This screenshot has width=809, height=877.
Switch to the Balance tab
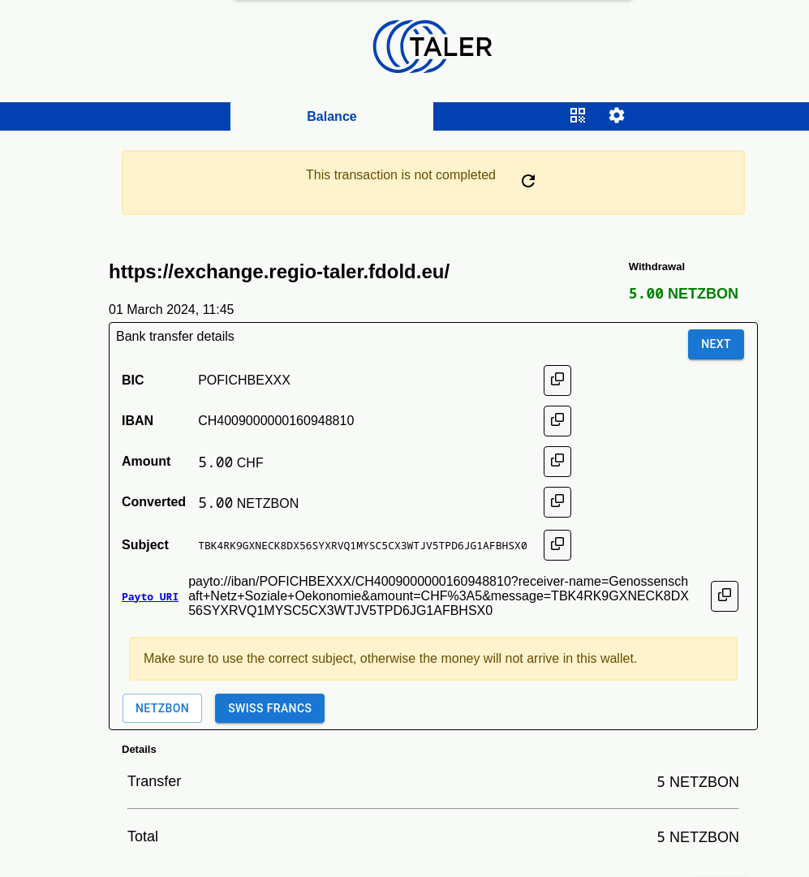point(331,116)
